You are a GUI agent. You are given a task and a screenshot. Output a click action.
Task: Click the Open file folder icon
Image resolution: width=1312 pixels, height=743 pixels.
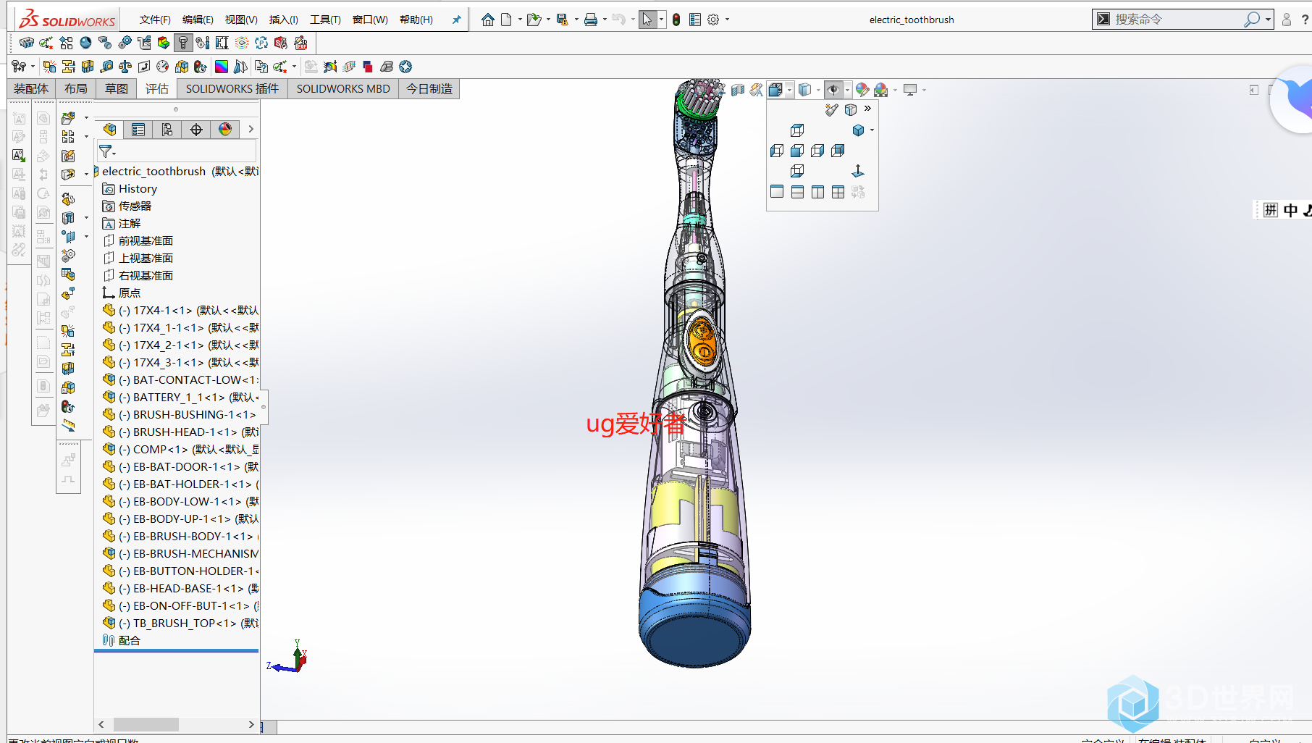tap(534, 20)
